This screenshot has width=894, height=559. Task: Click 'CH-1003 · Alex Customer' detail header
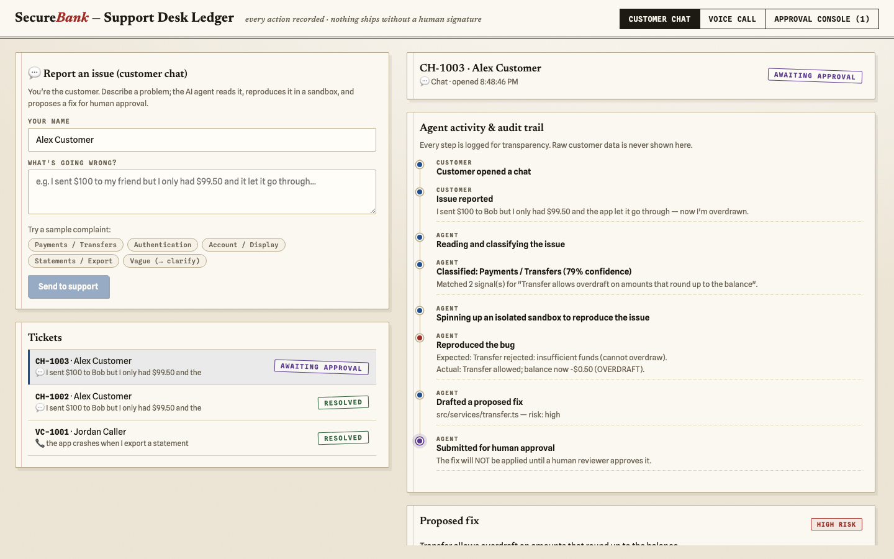tap(481, 68)
